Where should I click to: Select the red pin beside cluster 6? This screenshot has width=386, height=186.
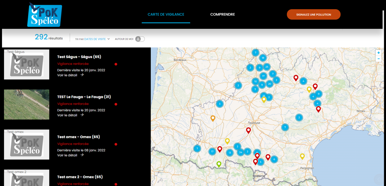click(268, 157)
